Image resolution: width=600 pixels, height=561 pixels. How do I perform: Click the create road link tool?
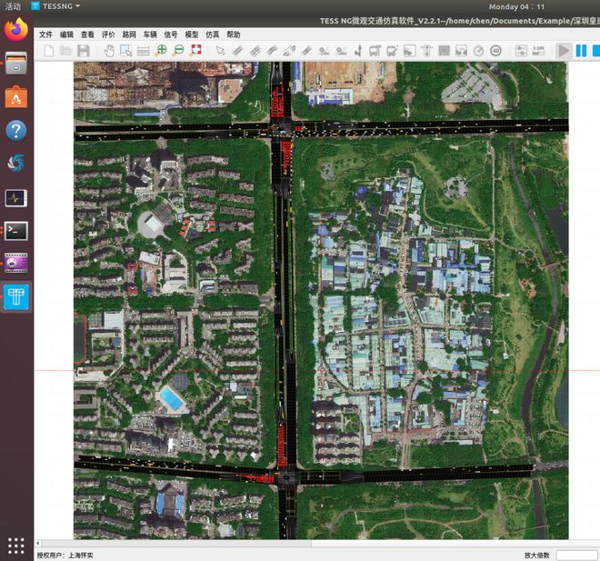(237, 51)
